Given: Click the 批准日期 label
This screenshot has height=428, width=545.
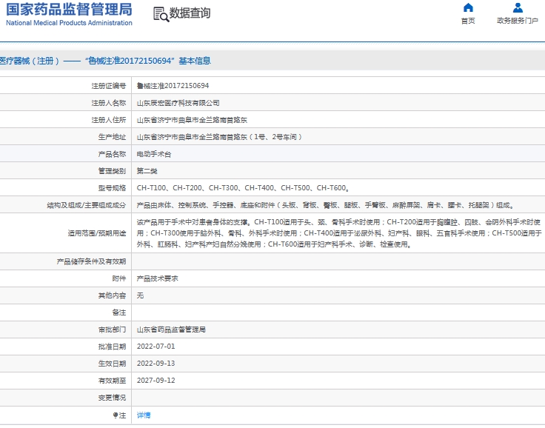Looking at the screenshot, I should click(112, 347).
